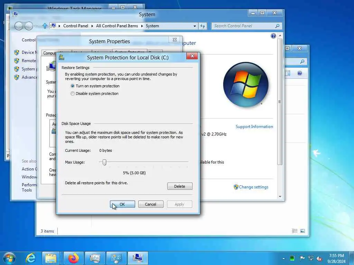Open Control Panel taskbar button
The height and width of the screenshot is (265, 354).
[x=116, y=258]
